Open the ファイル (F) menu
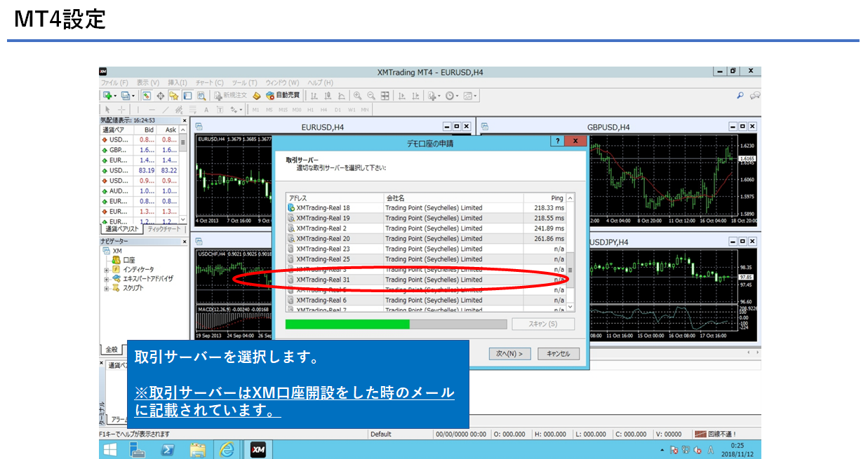The image size is (861, 459). pos(114,83)
